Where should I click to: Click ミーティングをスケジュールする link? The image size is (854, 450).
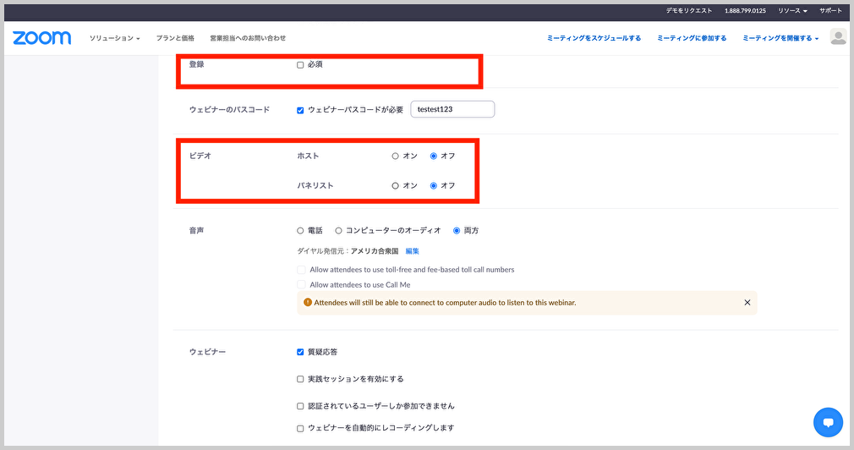(594, 38)
